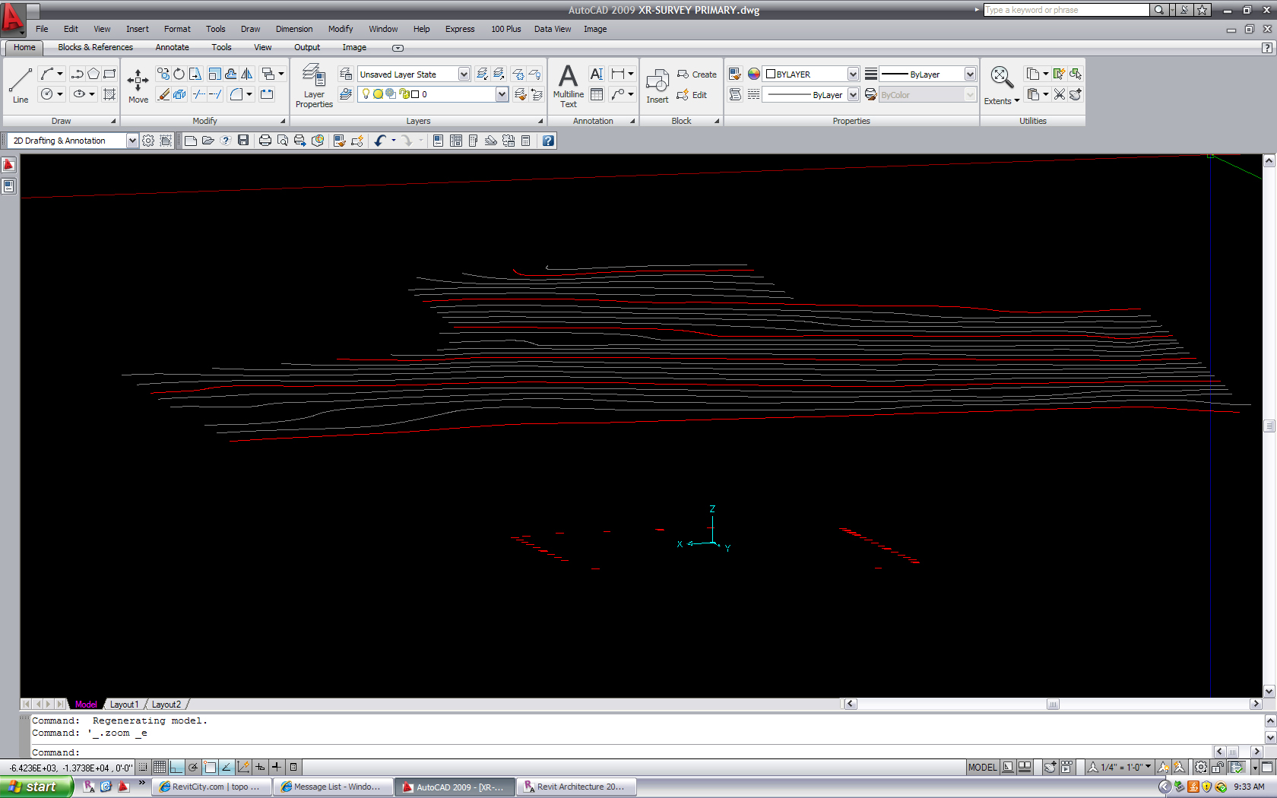Screen dimensions: 1277x798
Task: Open the Dimension menu
Action: coord(293,29)
